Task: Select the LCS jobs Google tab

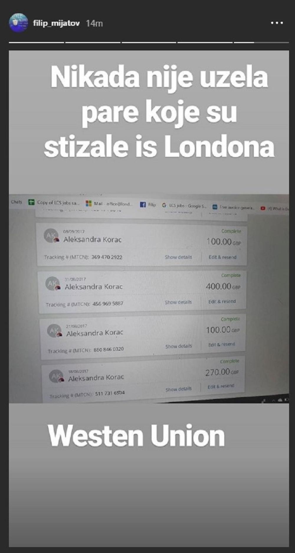Action: click(x=184, y=206)
